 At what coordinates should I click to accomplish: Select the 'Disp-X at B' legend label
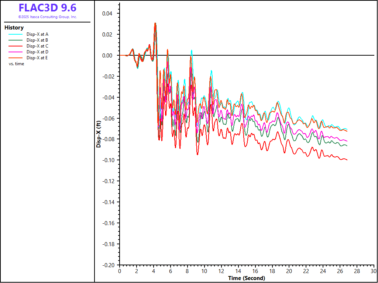point(37,40)
